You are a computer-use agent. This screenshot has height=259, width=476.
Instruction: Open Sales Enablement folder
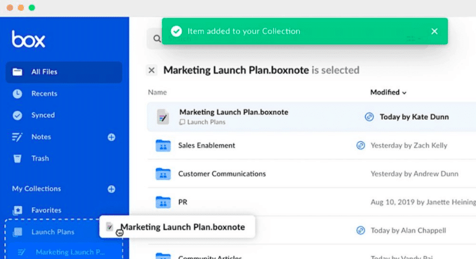click(207, 145)
